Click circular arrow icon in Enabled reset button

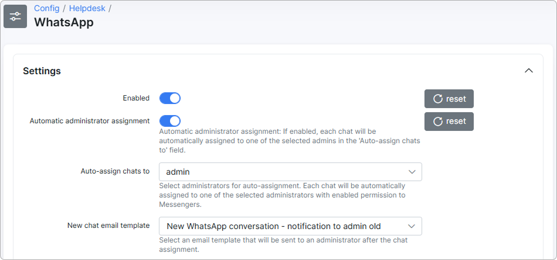(x=437, y=99)
